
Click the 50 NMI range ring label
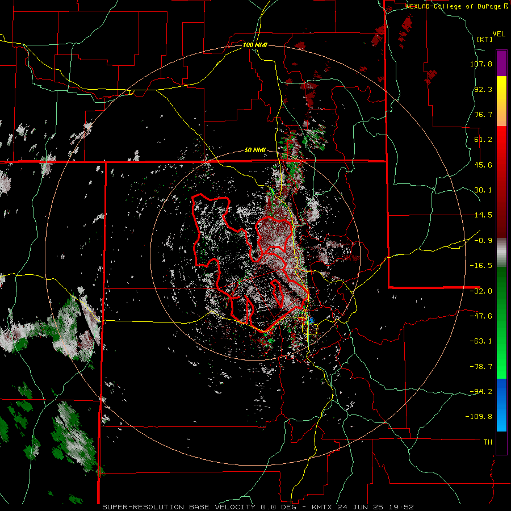click(x=255, y=150)
